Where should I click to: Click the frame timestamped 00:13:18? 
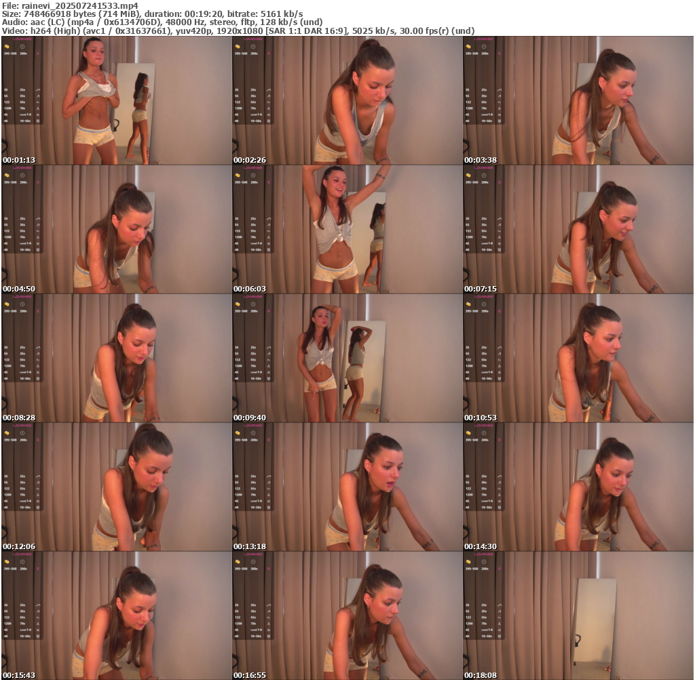(x=347, y=487)
